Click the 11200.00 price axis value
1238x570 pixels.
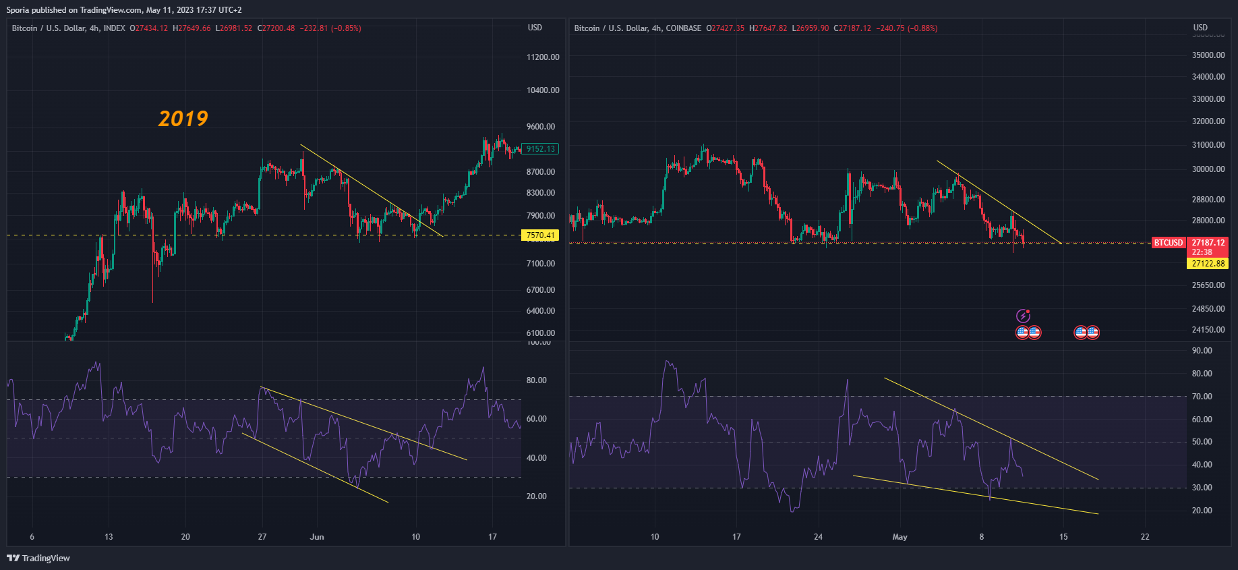543,57
